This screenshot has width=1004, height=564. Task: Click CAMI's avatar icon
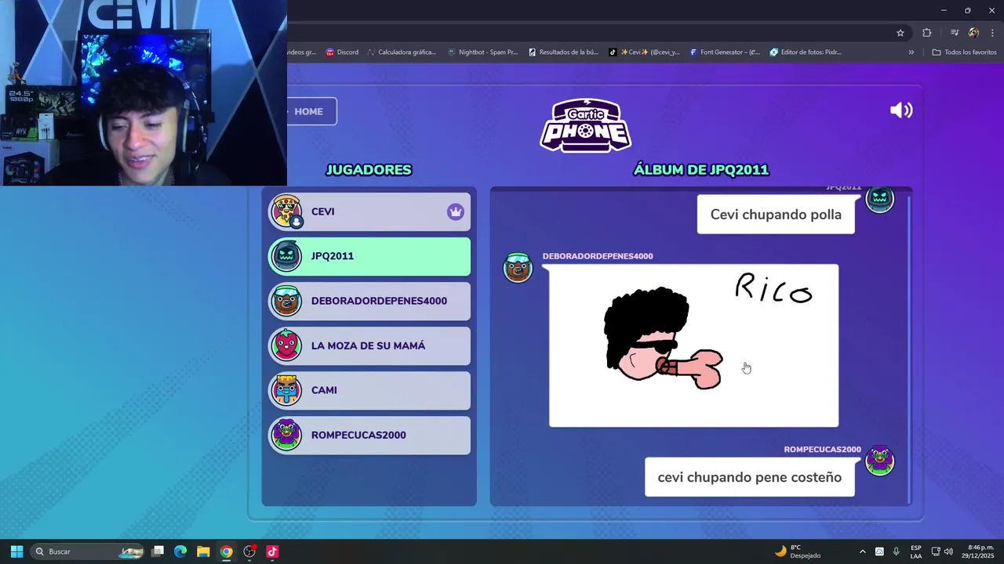pos(286,389)
